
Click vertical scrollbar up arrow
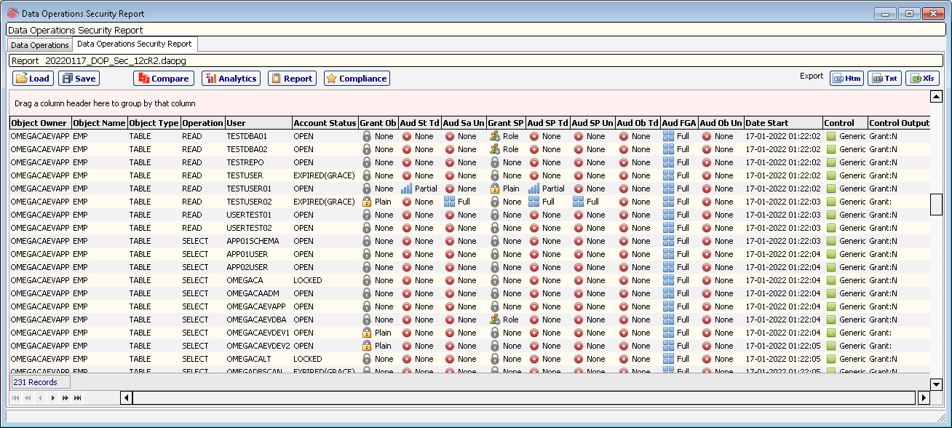937,97
